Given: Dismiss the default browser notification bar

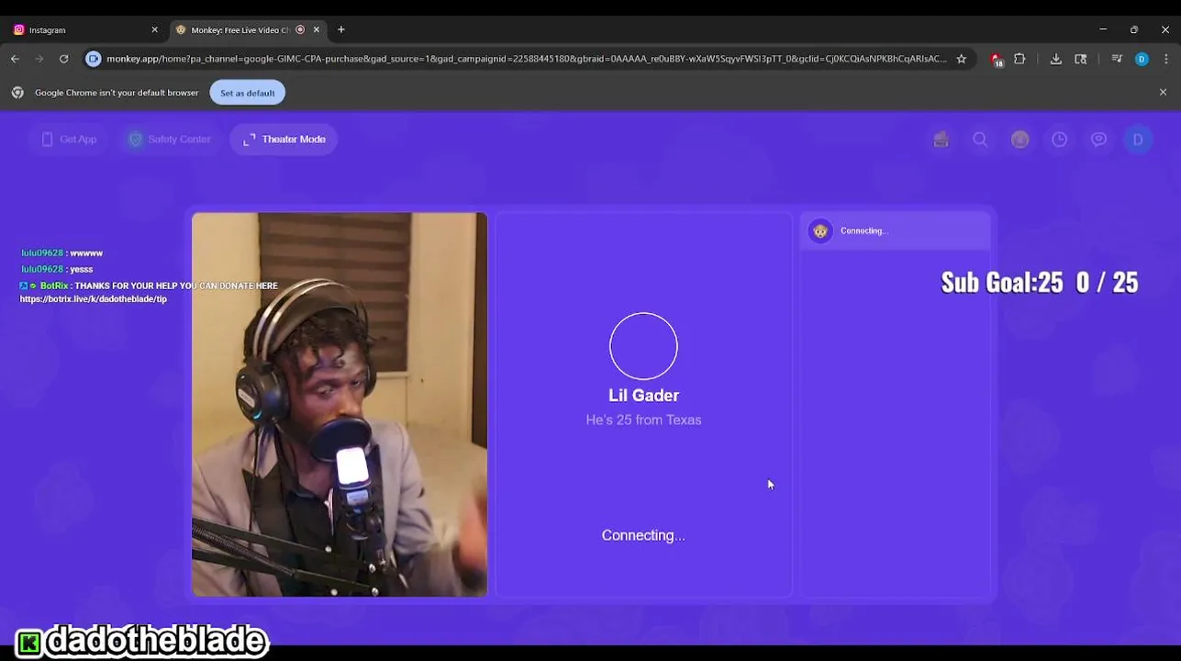Looking at the screenshot, I should 1163,93.
